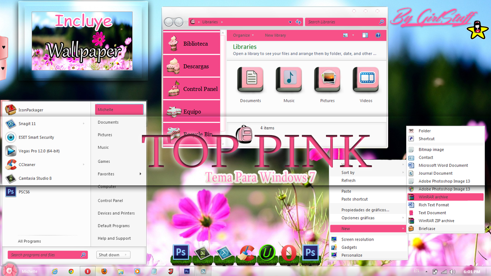This screenshot has width=491, height=276.
Task: Open Google Chrome on taskbar
Action: (x=71, y=271)
